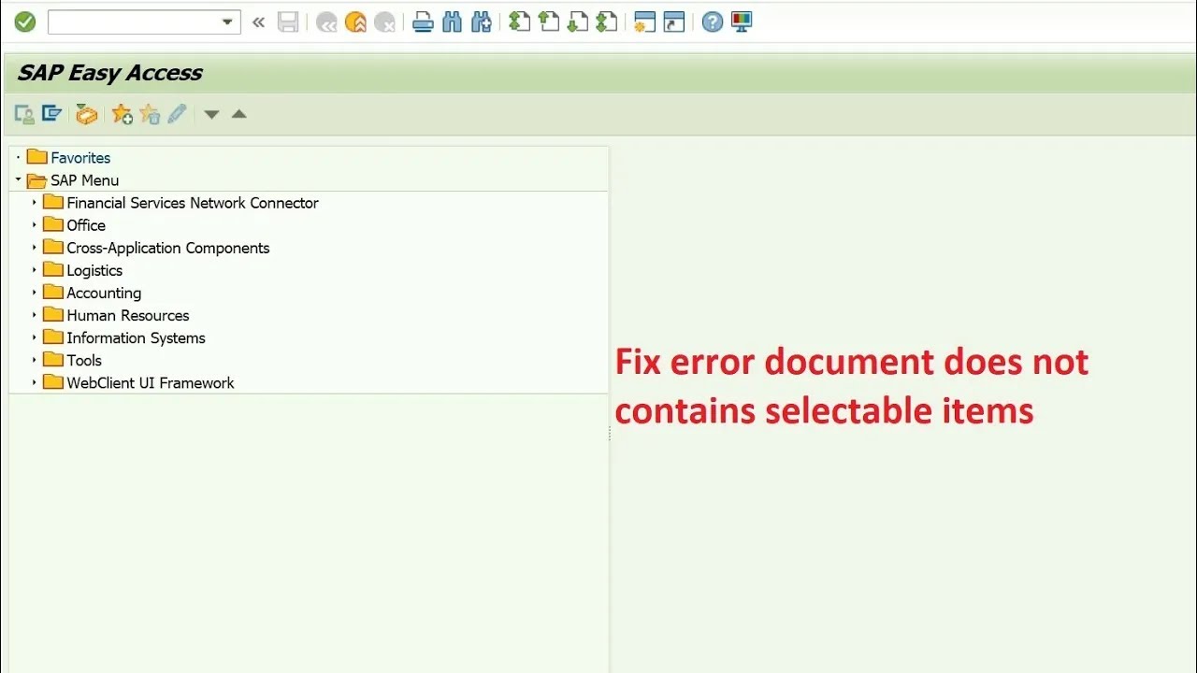Select the Favorites tree label
Image resolution: width=1197 pixels, height=673 pixels.
pos(80,158)
